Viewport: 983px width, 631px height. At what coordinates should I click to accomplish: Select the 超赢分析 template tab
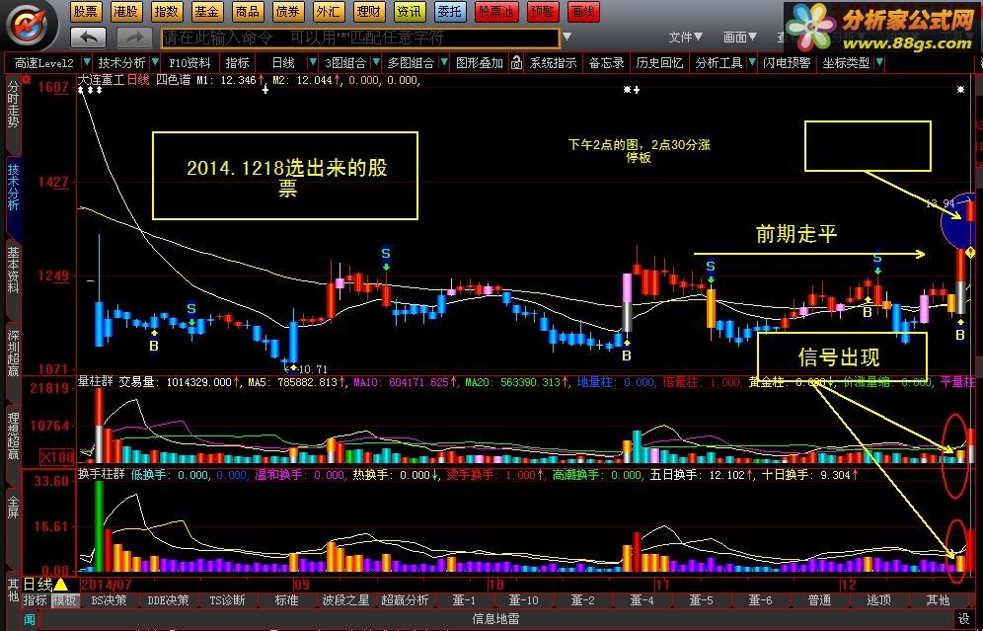click(405, 600)
